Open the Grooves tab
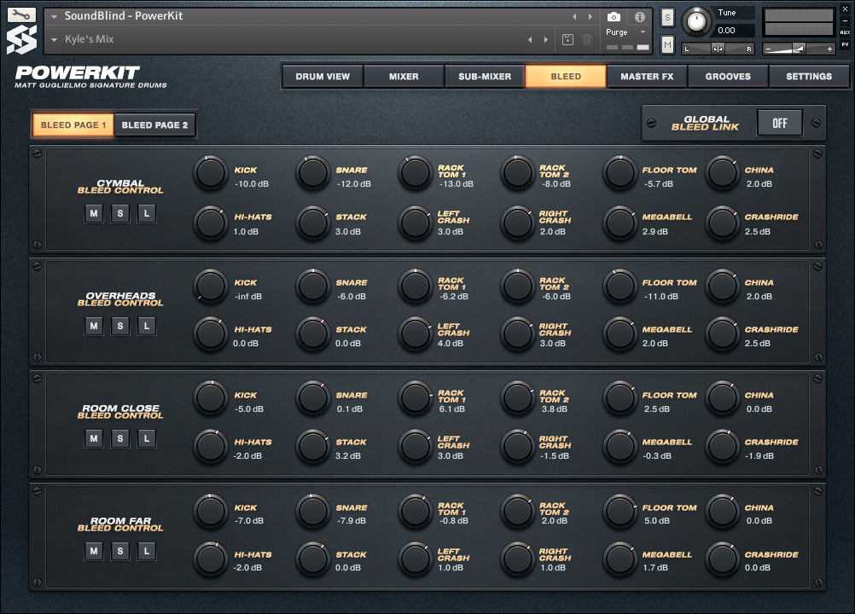 click(x=728, y=76)
